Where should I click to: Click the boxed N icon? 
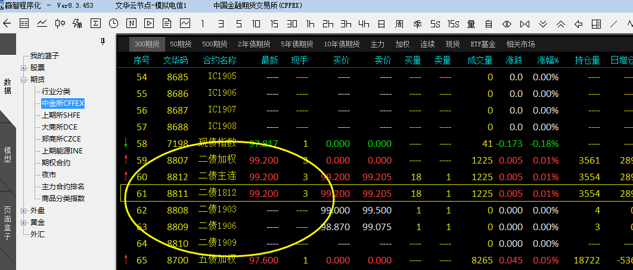point(131,23)
